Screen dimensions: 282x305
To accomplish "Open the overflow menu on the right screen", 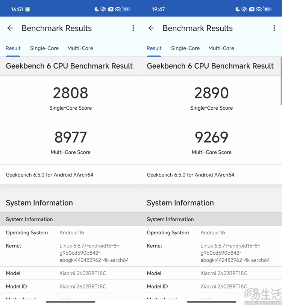I will tap(274, 28).
